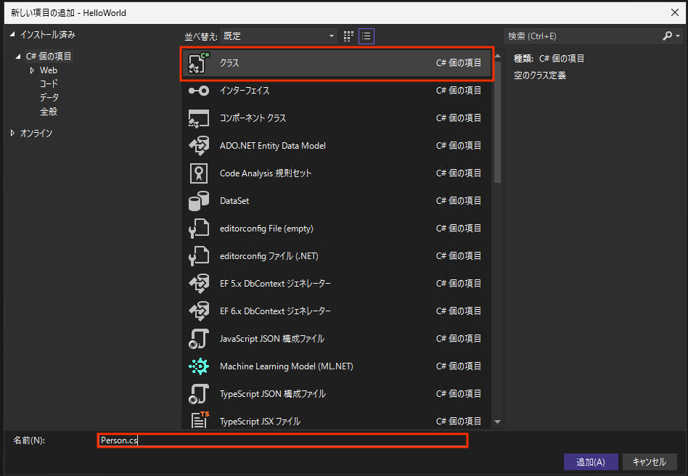688x476 pixels.
Task: Select the クラス template icon
Action: [x=199, y=63]
